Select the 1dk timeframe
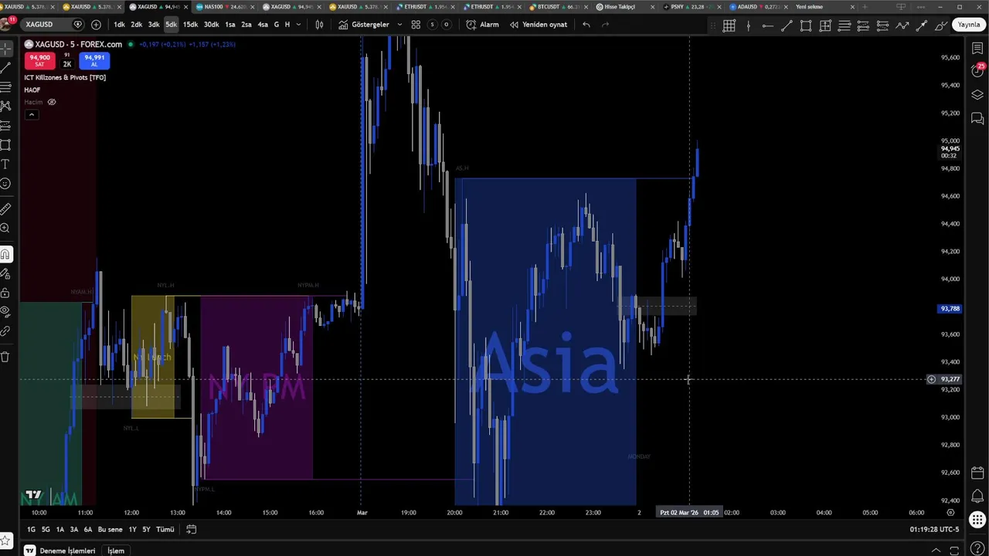Screen dimensions: 989x556 119,25
